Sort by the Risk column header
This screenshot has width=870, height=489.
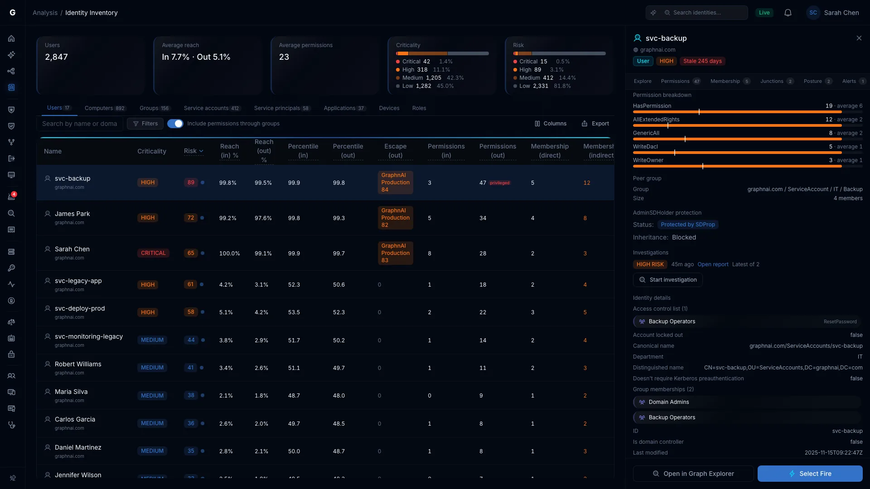tap(193, 151)
